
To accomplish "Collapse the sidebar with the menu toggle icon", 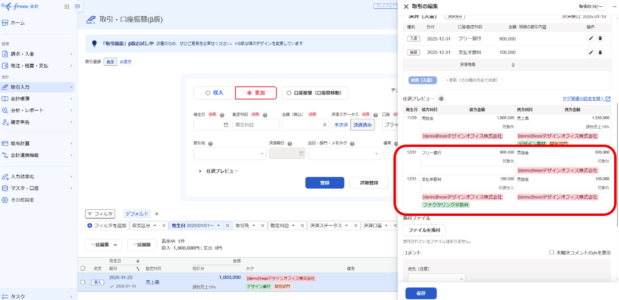I will [x=78, y=7].
